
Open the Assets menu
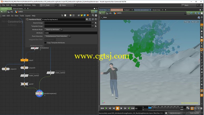[20, 5]
